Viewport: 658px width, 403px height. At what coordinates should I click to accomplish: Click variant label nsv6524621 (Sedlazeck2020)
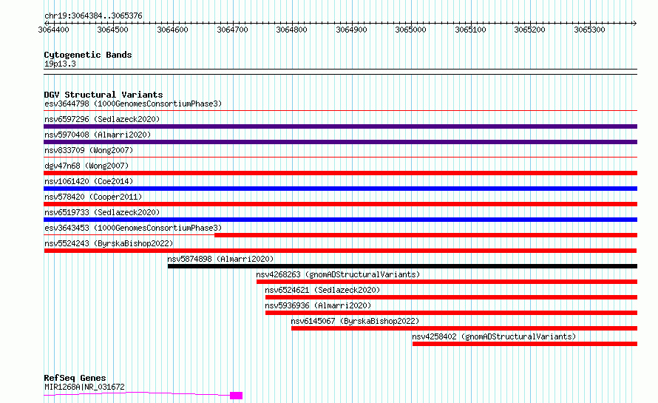point(322,290)
